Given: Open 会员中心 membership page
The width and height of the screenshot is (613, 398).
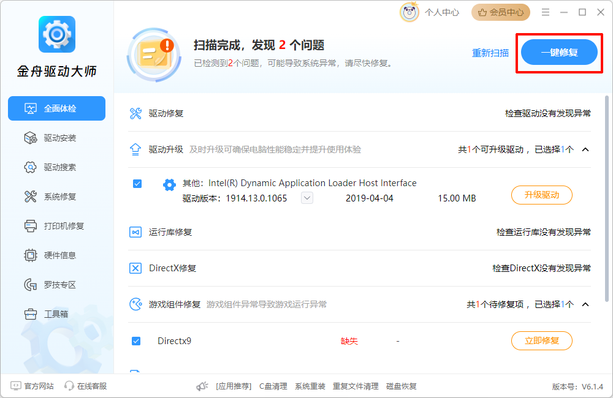Looking at the screenshot, I should point(501,12).
